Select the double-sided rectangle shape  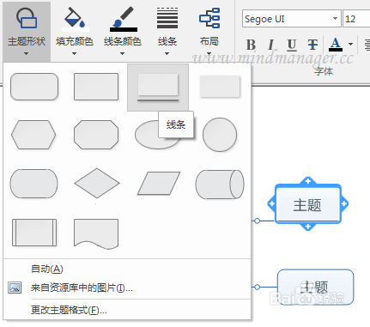(x=34, y=233)
